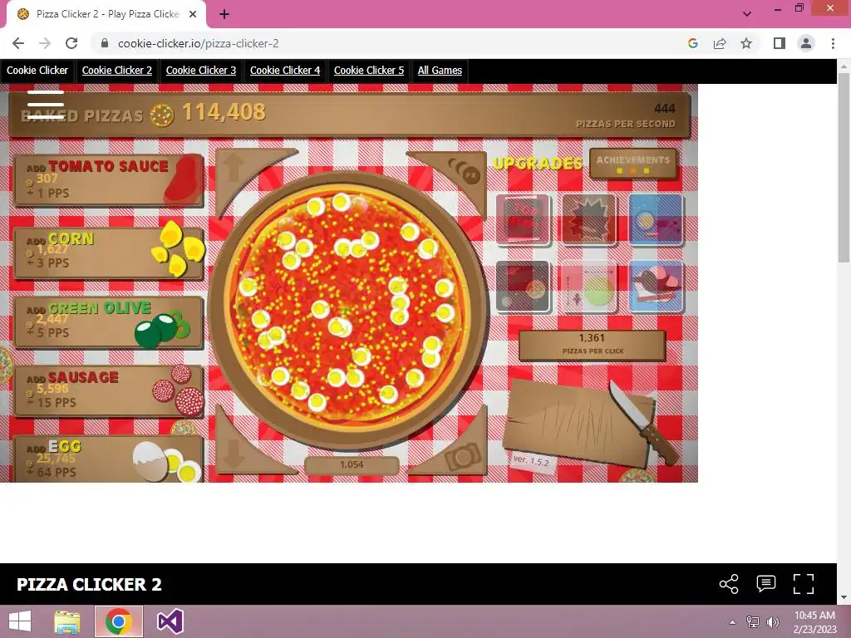The width and height of the screenshot is (851, 638).
Task: Open the Windows Start menu
Action: pos(20,621)
